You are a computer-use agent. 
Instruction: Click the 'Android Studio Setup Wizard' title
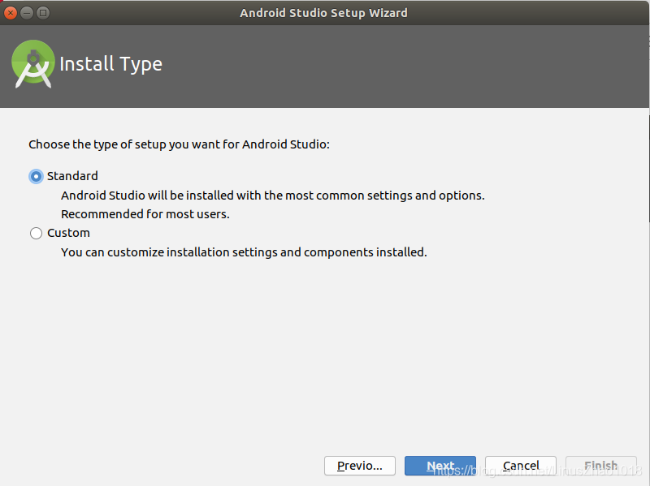323,13
